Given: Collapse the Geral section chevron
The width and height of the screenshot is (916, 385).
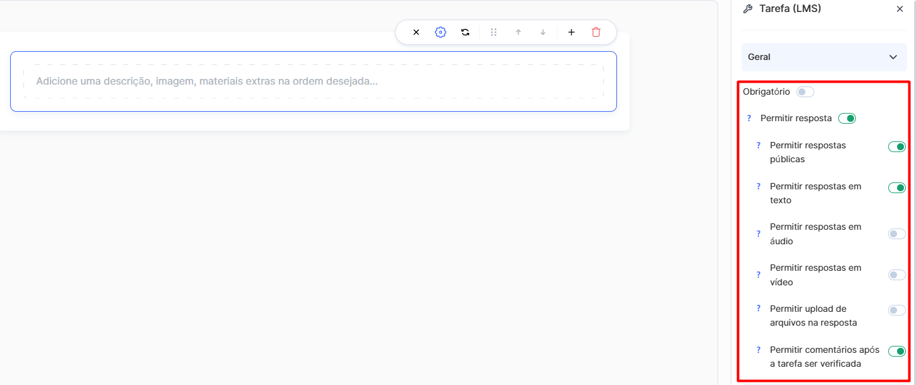Looking at the screenshot, I should pos(893,57).
